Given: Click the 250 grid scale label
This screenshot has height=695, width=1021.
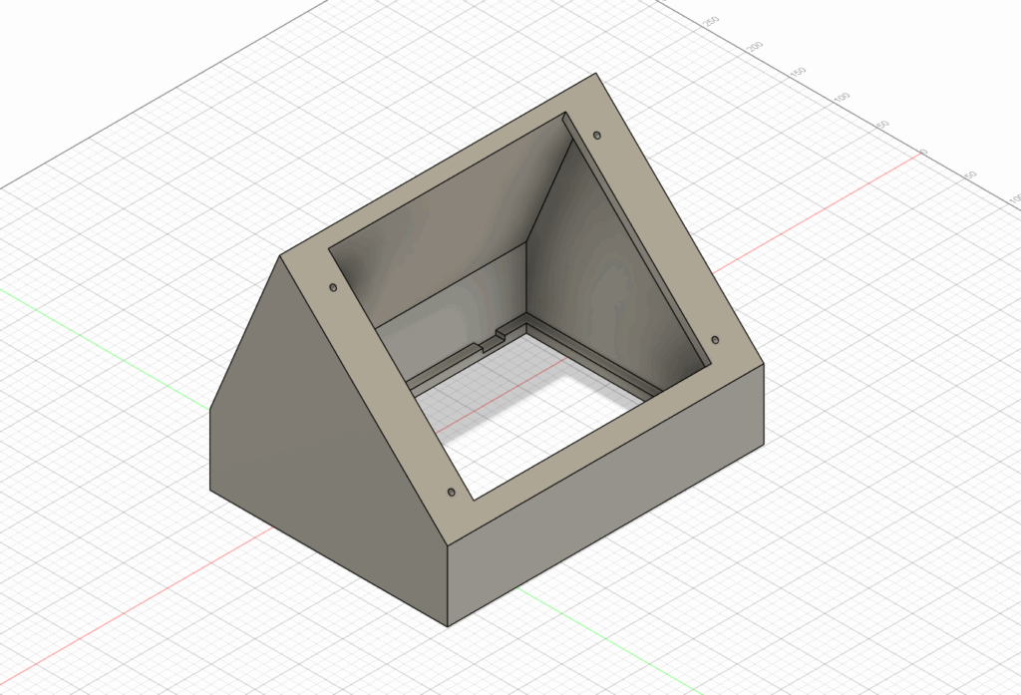Looking at the screenshot, I should (712, 21).
